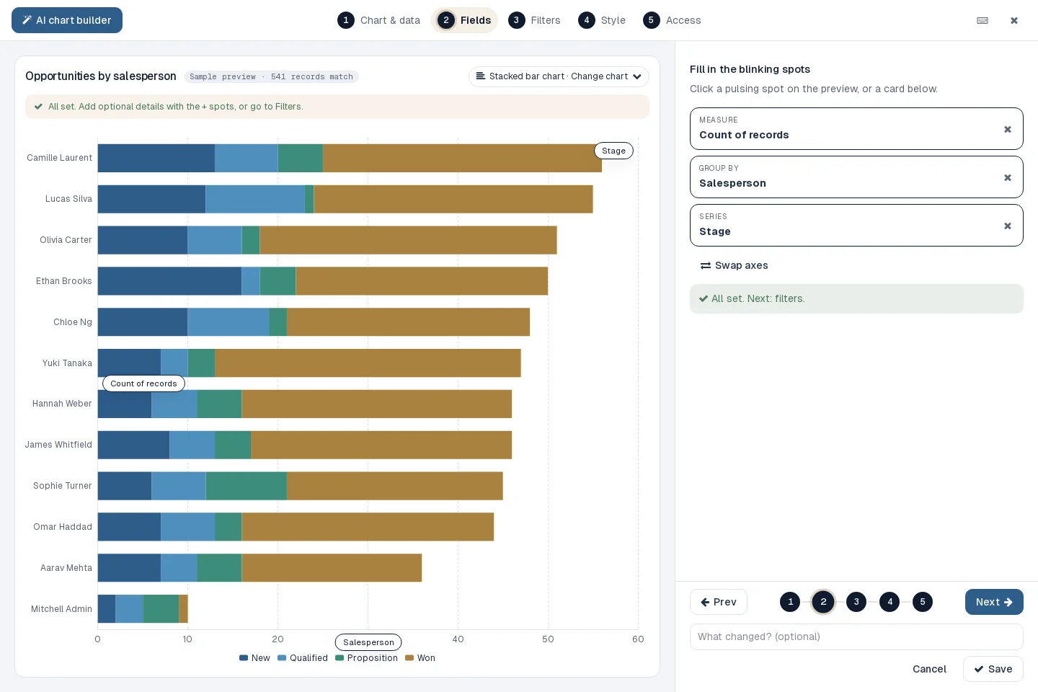Switch to the Style step tab

click(602, 20)
